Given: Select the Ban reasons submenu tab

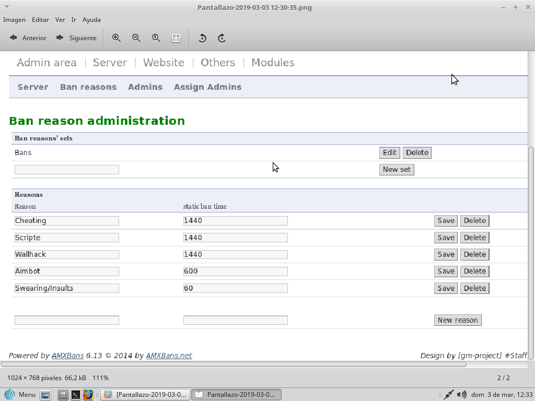Looking at the screenshot, I should [x=88, y=87].
